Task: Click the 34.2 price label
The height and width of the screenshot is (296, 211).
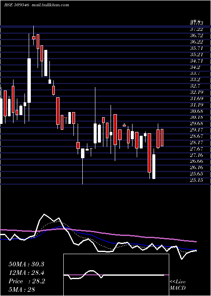Action: coord(195,67)
